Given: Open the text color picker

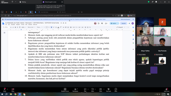Looking at the screenshot, I should [x=58, y=27].
